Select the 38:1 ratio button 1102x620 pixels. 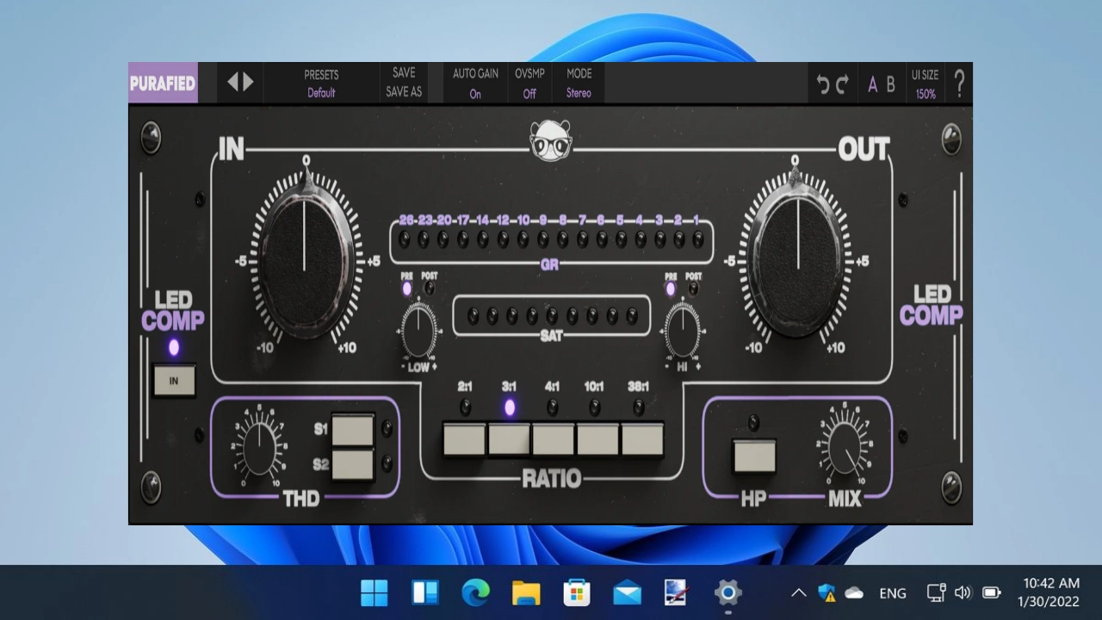click(x=643, y=438)
